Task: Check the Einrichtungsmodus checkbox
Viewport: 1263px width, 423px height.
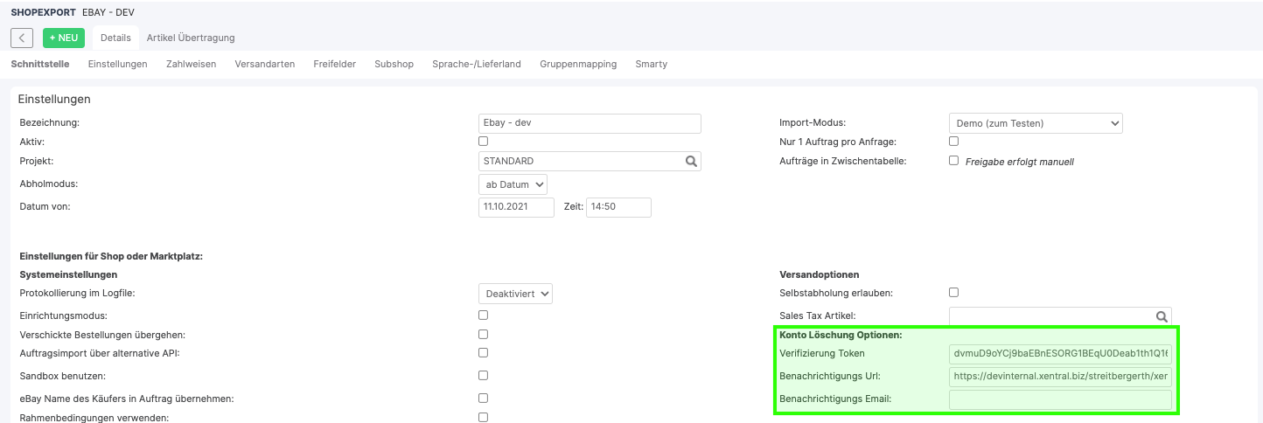Action: pos(484,315)
